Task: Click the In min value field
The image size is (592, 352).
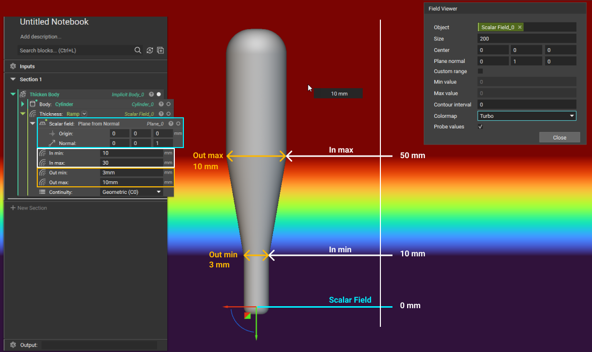Action: click(x=131, y=153)
